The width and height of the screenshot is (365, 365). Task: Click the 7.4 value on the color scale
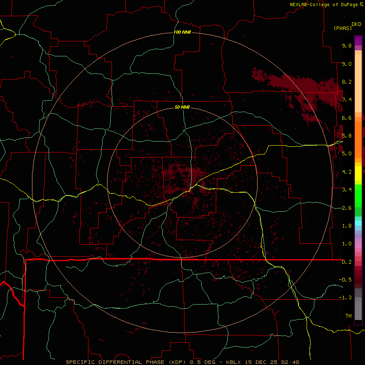click(347, 100)
